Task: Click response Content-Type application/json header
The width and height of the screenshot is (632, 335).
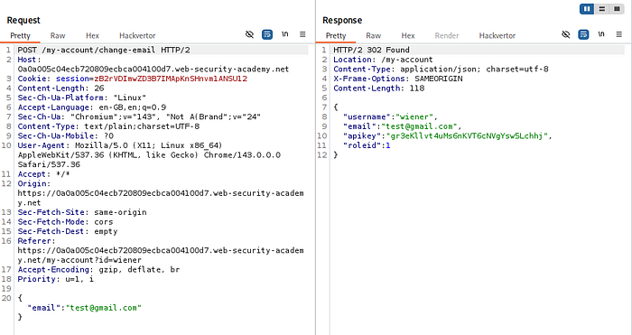Action: pos(441,69)
